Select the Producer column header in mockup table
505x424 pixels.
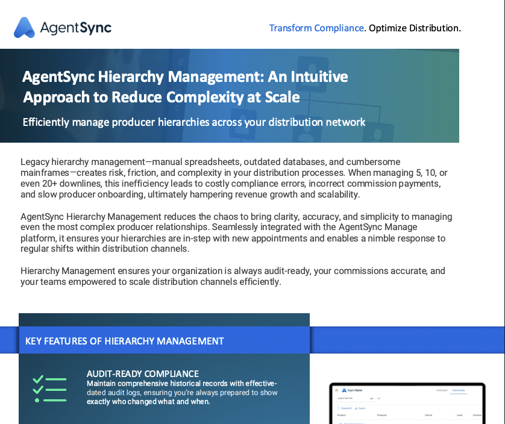click(x=381, y=415)
